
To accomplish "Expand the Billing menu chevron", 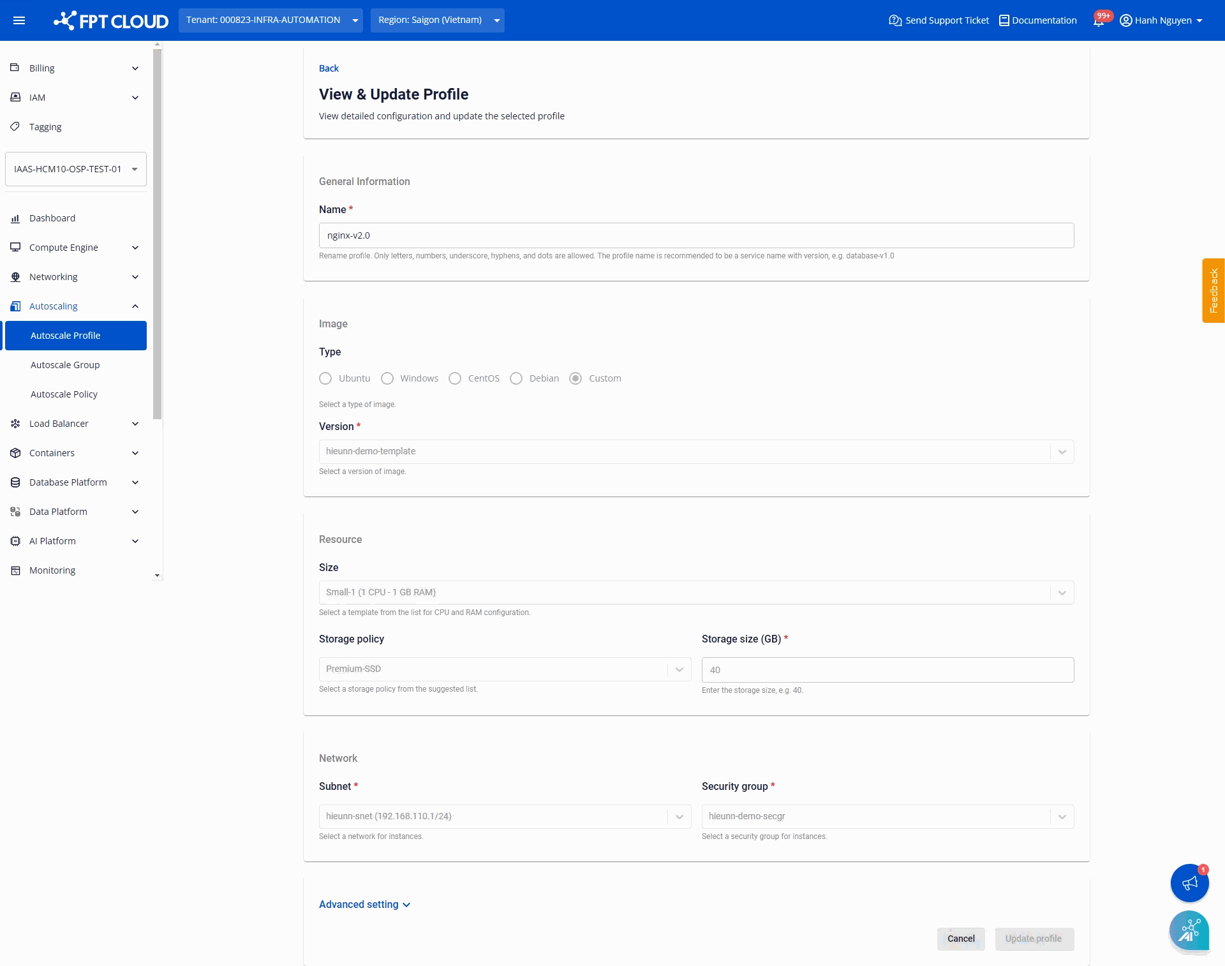I will pyautogui.click(x=135, y=68).
